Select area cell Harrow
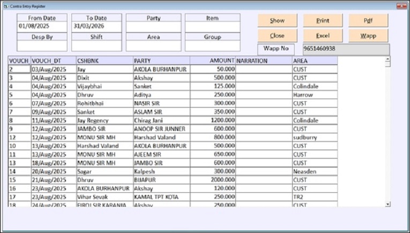The width and height of the screenshot is (410, 233). pos(315,95)
